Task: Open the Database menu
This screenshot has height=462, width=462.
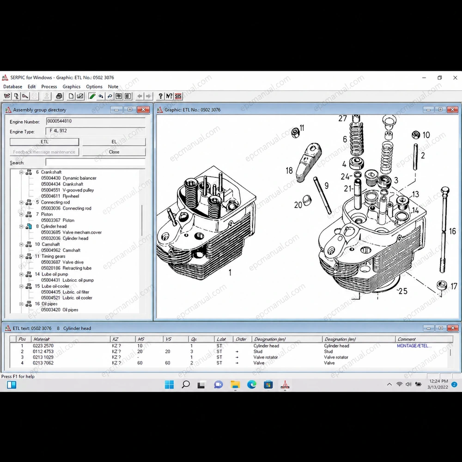Action: tap(12, 87)
